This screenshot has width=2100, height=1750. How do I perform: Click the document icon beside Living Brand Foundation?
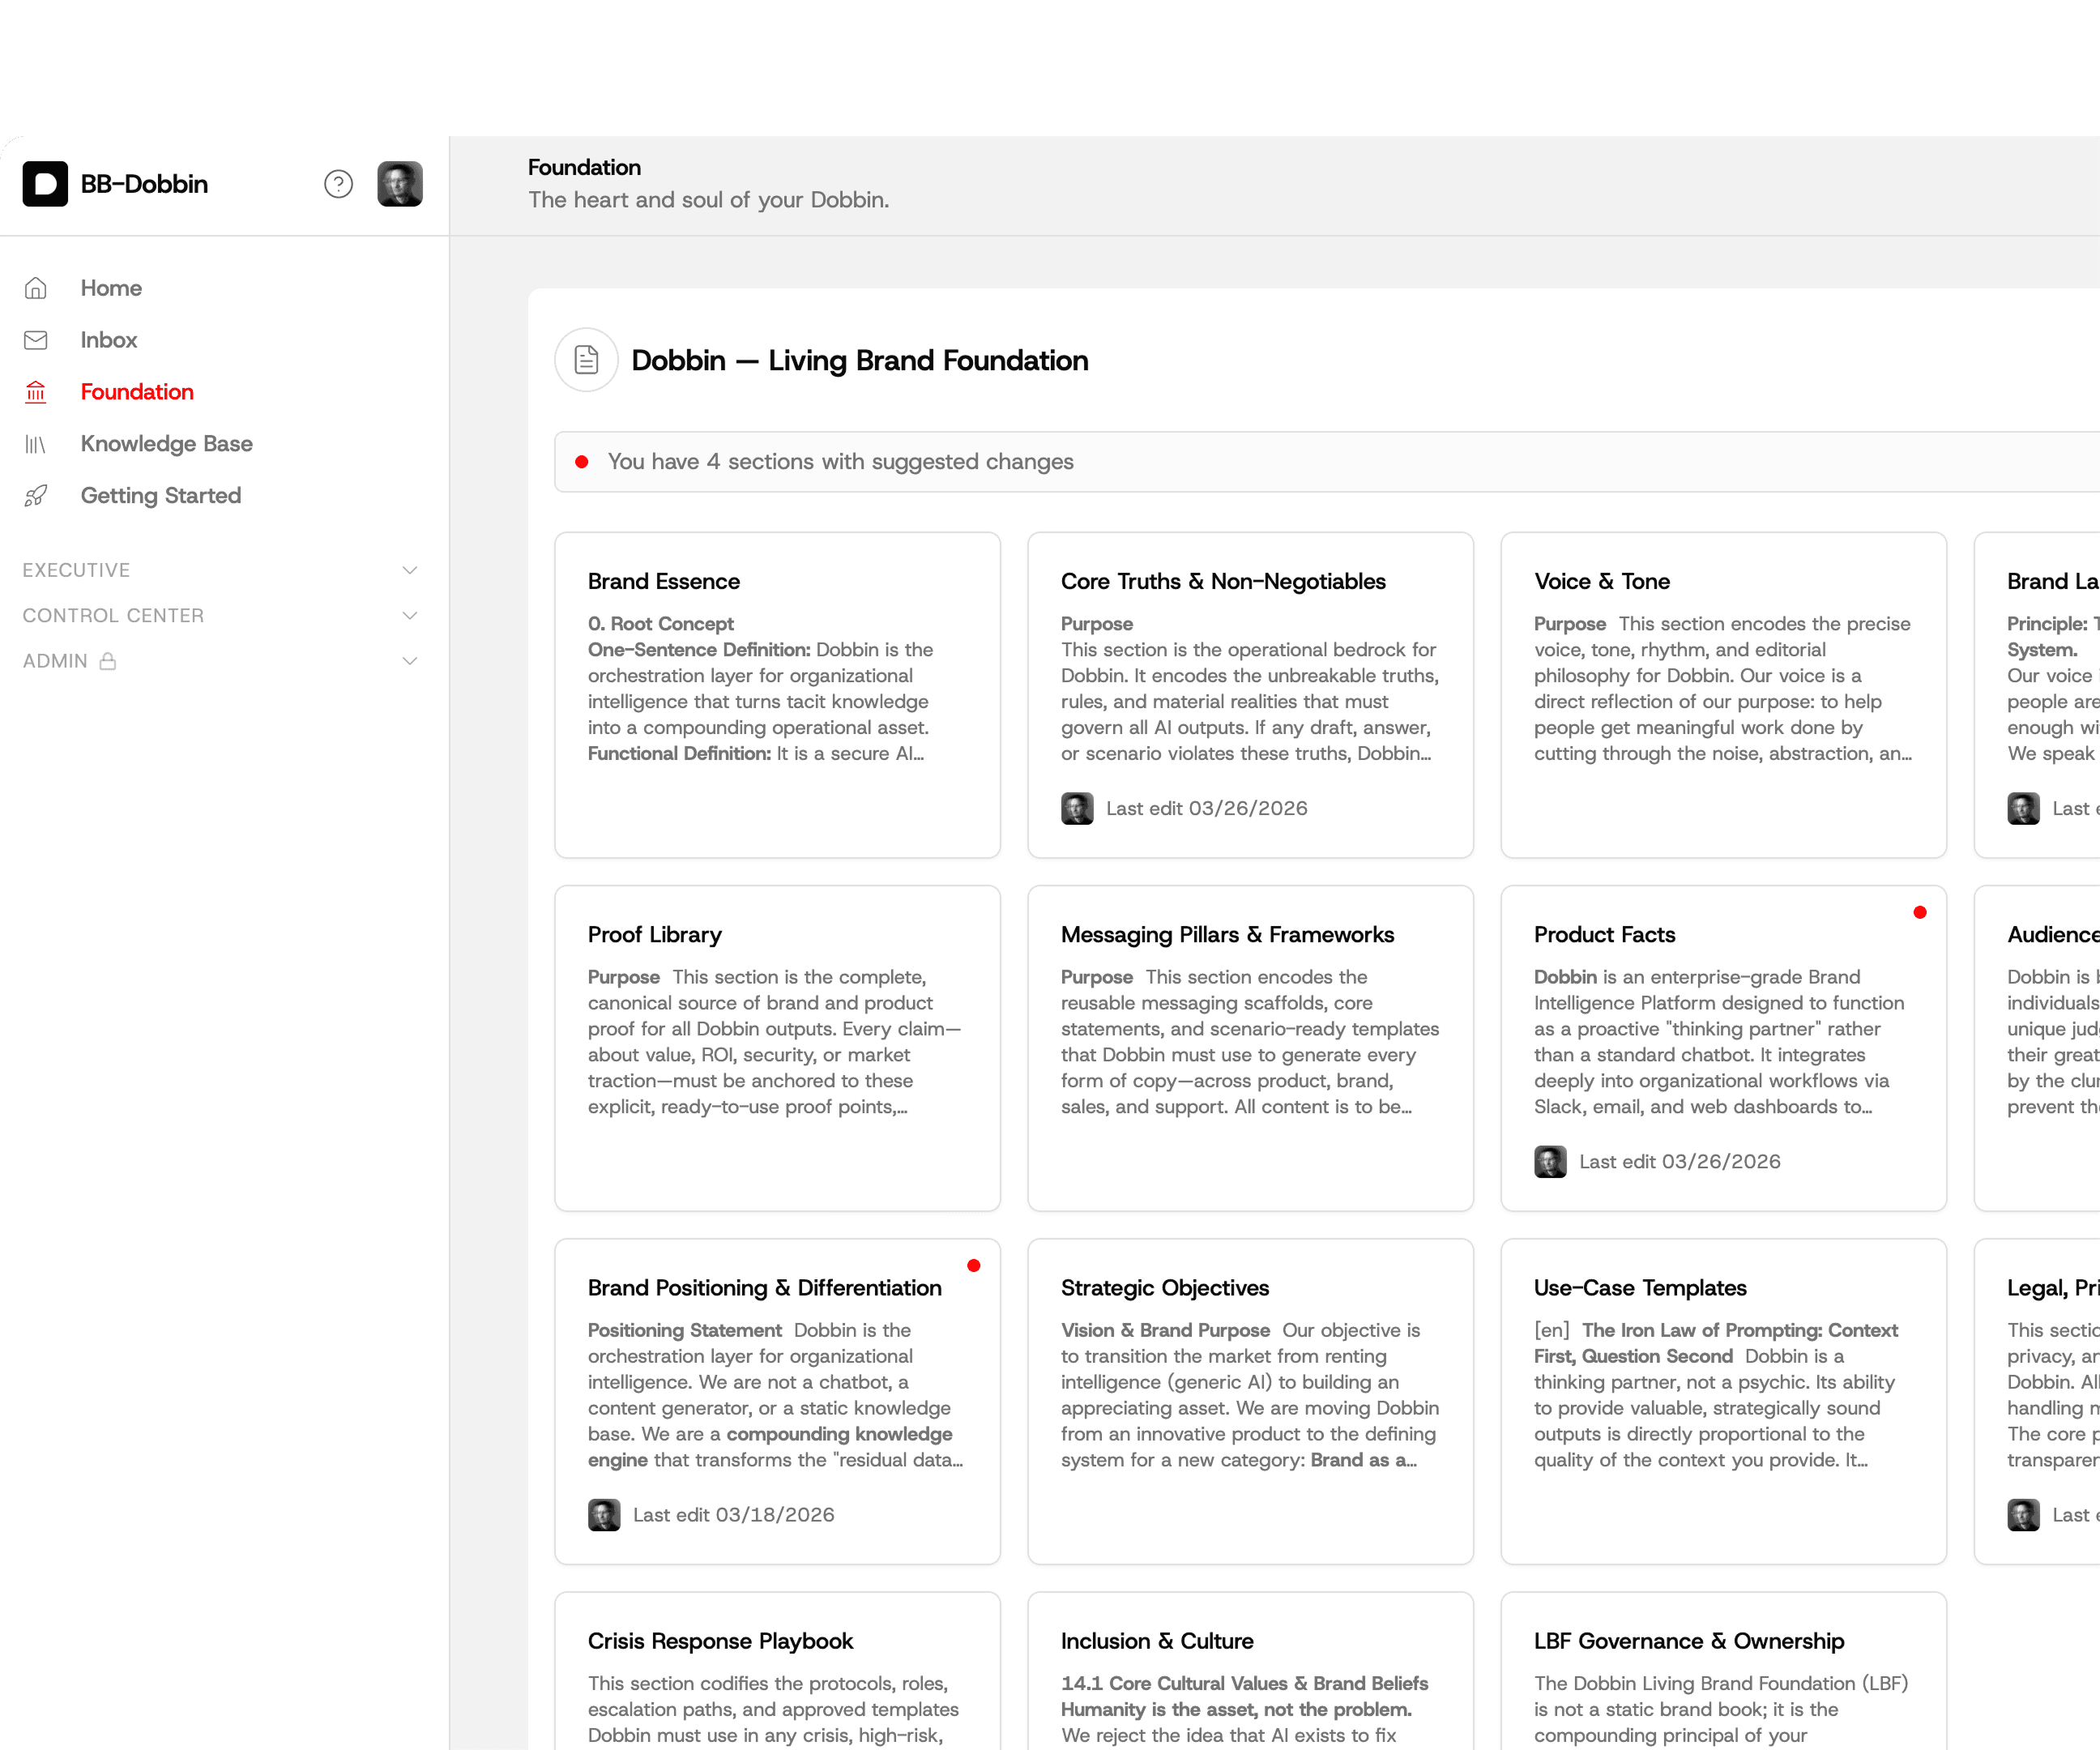click(x=586, y=360)
